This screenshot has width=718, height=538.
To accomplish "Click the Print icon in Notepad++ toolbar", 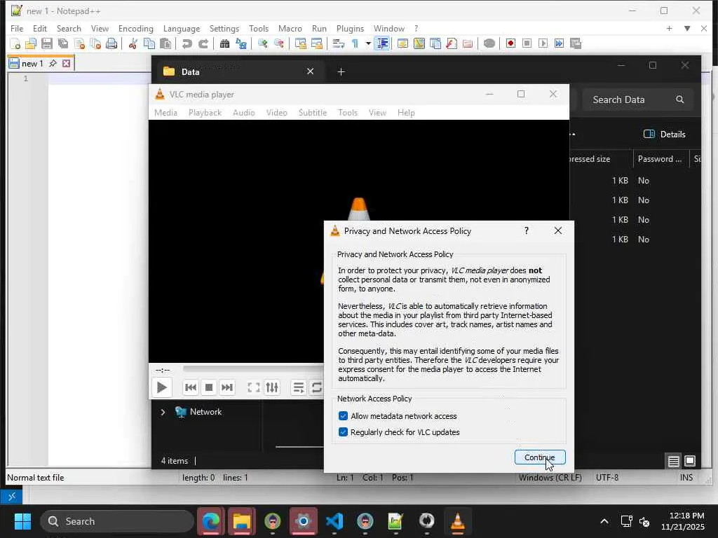I will (111, 43).
